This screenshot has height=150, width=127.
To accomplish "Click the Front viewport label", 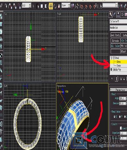I will [59, 14].
